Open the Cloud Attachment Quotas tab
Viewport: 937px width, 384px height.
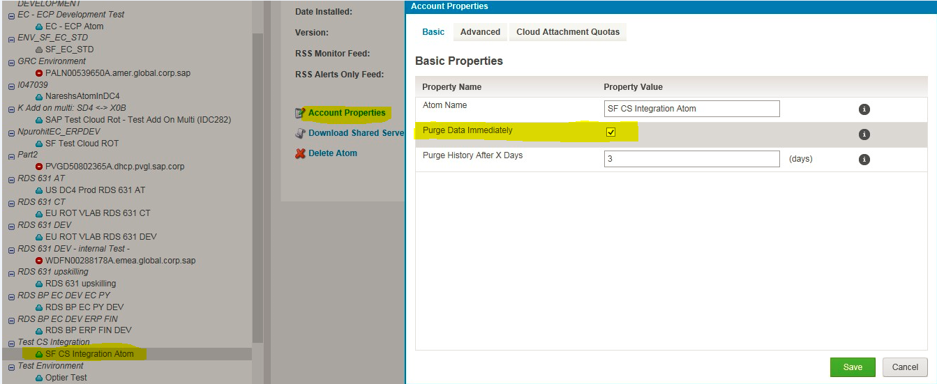coord(568,32)
